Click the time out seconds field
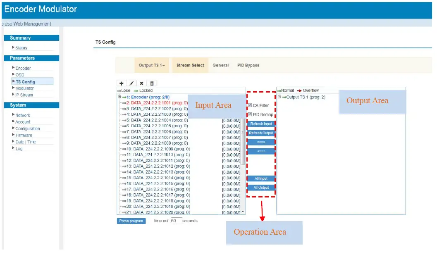437x271 pixels. click(x=176, y=221)
